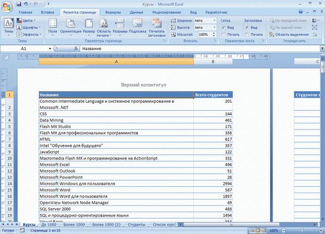325x234 pixels.
Task: Open the Вид (View) tab
Action: point(193,12)
